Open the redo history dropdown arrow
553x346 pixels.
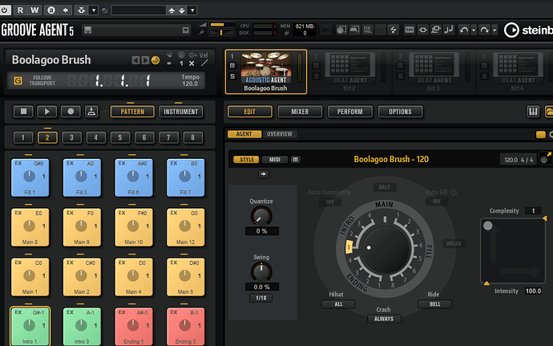494,30
